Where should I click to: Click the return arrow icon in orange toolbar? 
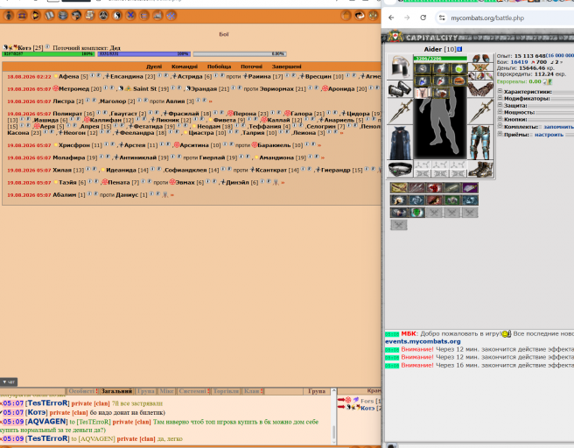click(x=360, y=16)
